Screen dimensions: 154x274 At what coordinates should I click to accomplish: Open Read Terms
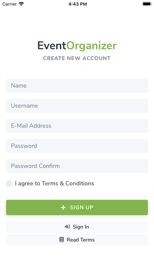[77, 240]
